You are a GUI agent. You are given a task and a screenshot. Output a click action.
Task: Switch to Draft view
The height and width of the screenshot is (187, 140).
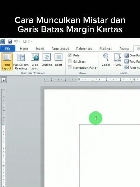tap(59, 60)
